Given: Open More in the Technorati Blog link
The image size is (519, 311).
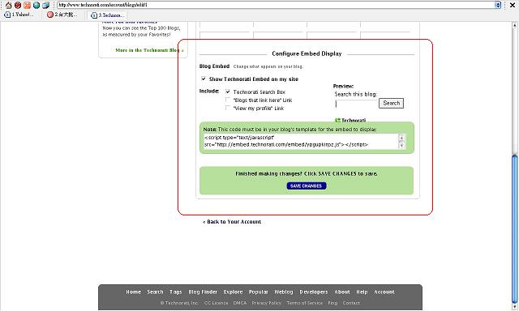Looking at the screenshot, I should 149,50.
